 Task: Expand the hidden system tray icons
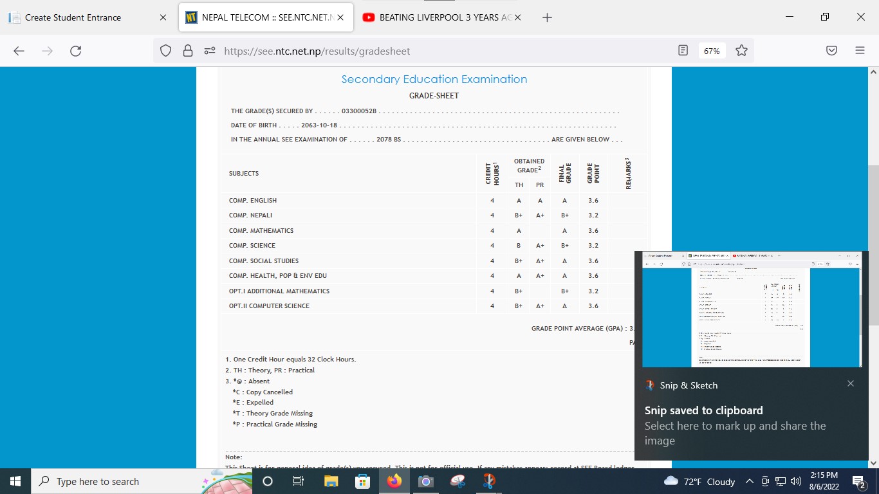749,481
